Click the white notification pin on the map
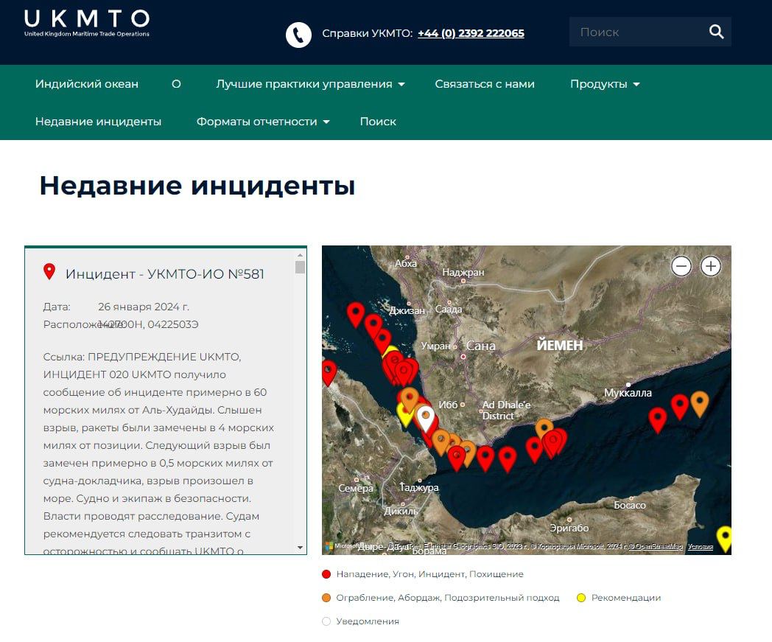This screenshot has width=772, height=642. pyautogui.click(x=425, y=417)
